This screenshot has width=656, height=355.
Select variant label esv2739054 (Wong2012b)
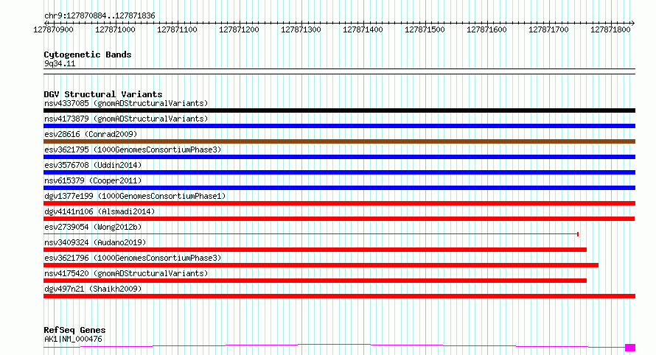click(93, 227)
